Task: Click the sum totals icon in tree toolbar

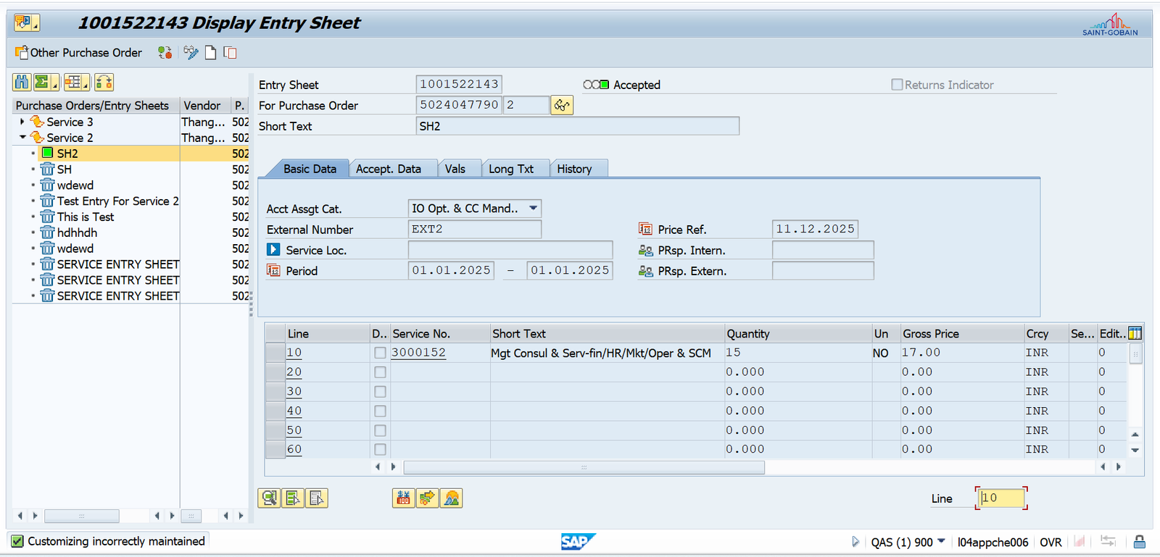Action: [43, 83]
